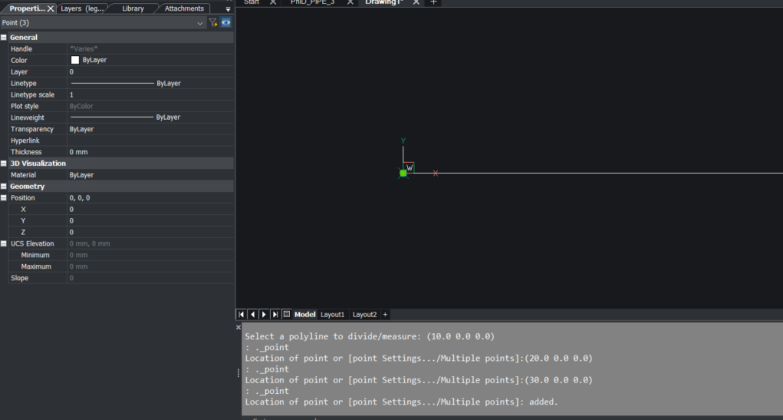
Task: Add a new layout with plus button
Action: (x=385, y=314)
